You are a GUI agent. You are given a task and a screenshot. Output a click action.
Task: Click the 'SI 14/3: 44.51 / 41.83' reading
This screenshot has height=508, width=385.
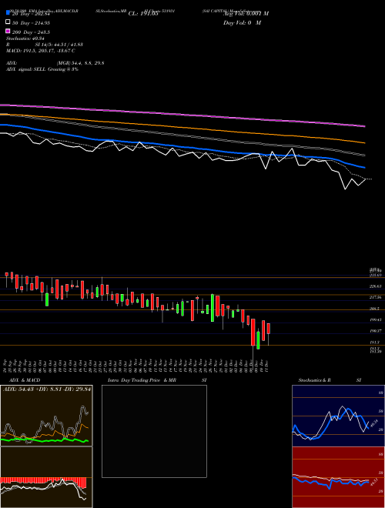[59, 45]
